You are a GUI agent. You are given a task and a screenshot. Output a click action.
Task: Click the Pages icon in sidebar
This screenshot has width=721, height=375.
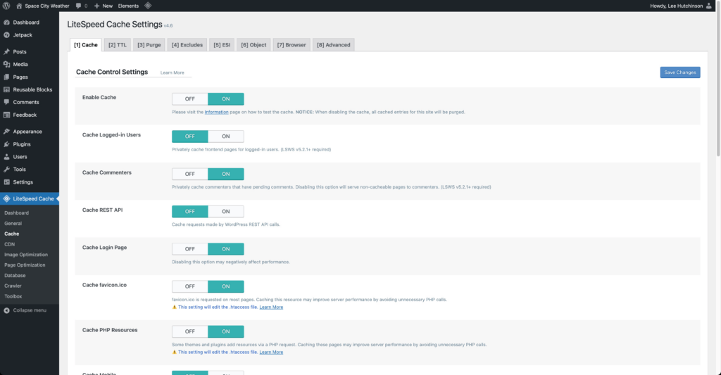tap(6, 77)
